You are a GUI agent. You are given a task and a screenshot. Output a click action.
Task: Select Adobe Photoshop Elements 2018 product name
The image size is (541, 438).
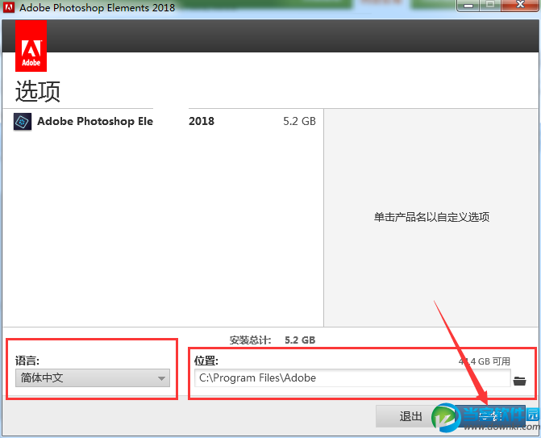click(x=126, y=121)
